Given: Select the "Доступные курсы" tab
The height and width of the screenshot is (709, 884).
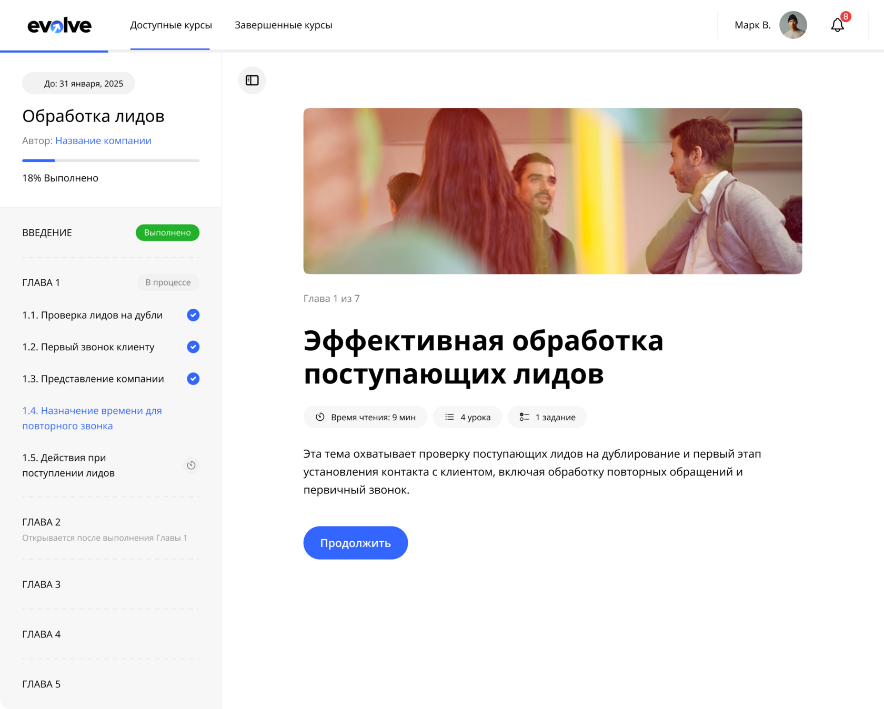Looking at the screenshot, I should (171, 25).
